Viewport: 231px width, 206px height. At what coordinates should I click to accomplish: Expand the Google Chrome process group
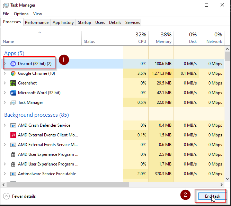(5, 73)
